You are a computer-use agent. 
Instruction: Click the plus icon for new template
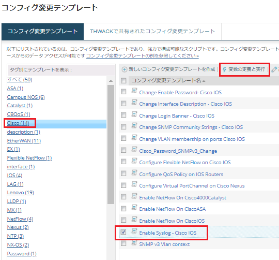click(125, 69)
